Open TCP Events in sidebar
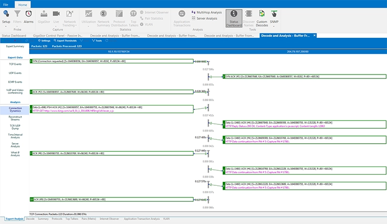The height and width of the screenshot is (224, 387). coord(15,64)
